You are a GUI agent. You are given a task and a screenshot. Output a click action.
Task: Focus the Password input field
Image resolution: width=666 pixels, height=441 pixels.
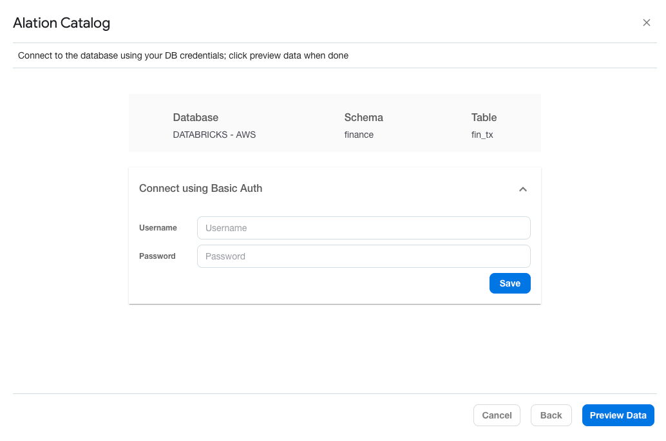(x=363, y=256)
